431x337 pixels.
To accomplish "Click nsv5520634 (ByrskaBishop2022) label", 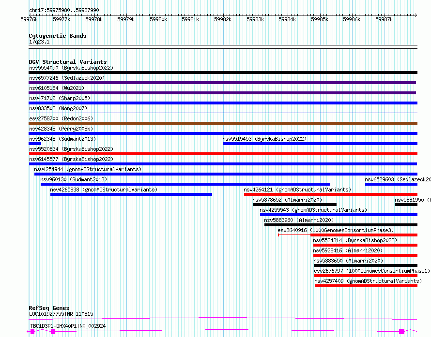I will click(71, 149).
